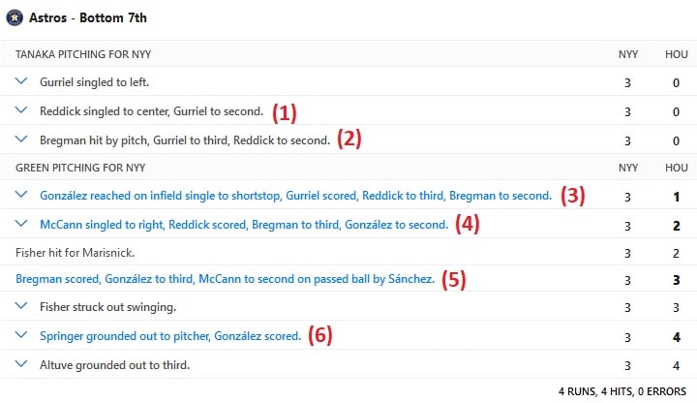Click the Altuve grounded out to third text
The height and width of the screenshot is (403, 697).
click(x=114, y=365)
